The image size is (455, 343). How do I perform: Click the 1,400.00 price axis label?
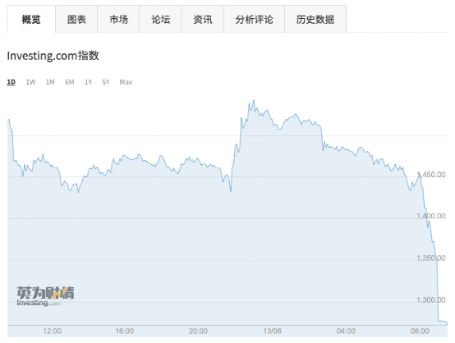coord(431,216)
